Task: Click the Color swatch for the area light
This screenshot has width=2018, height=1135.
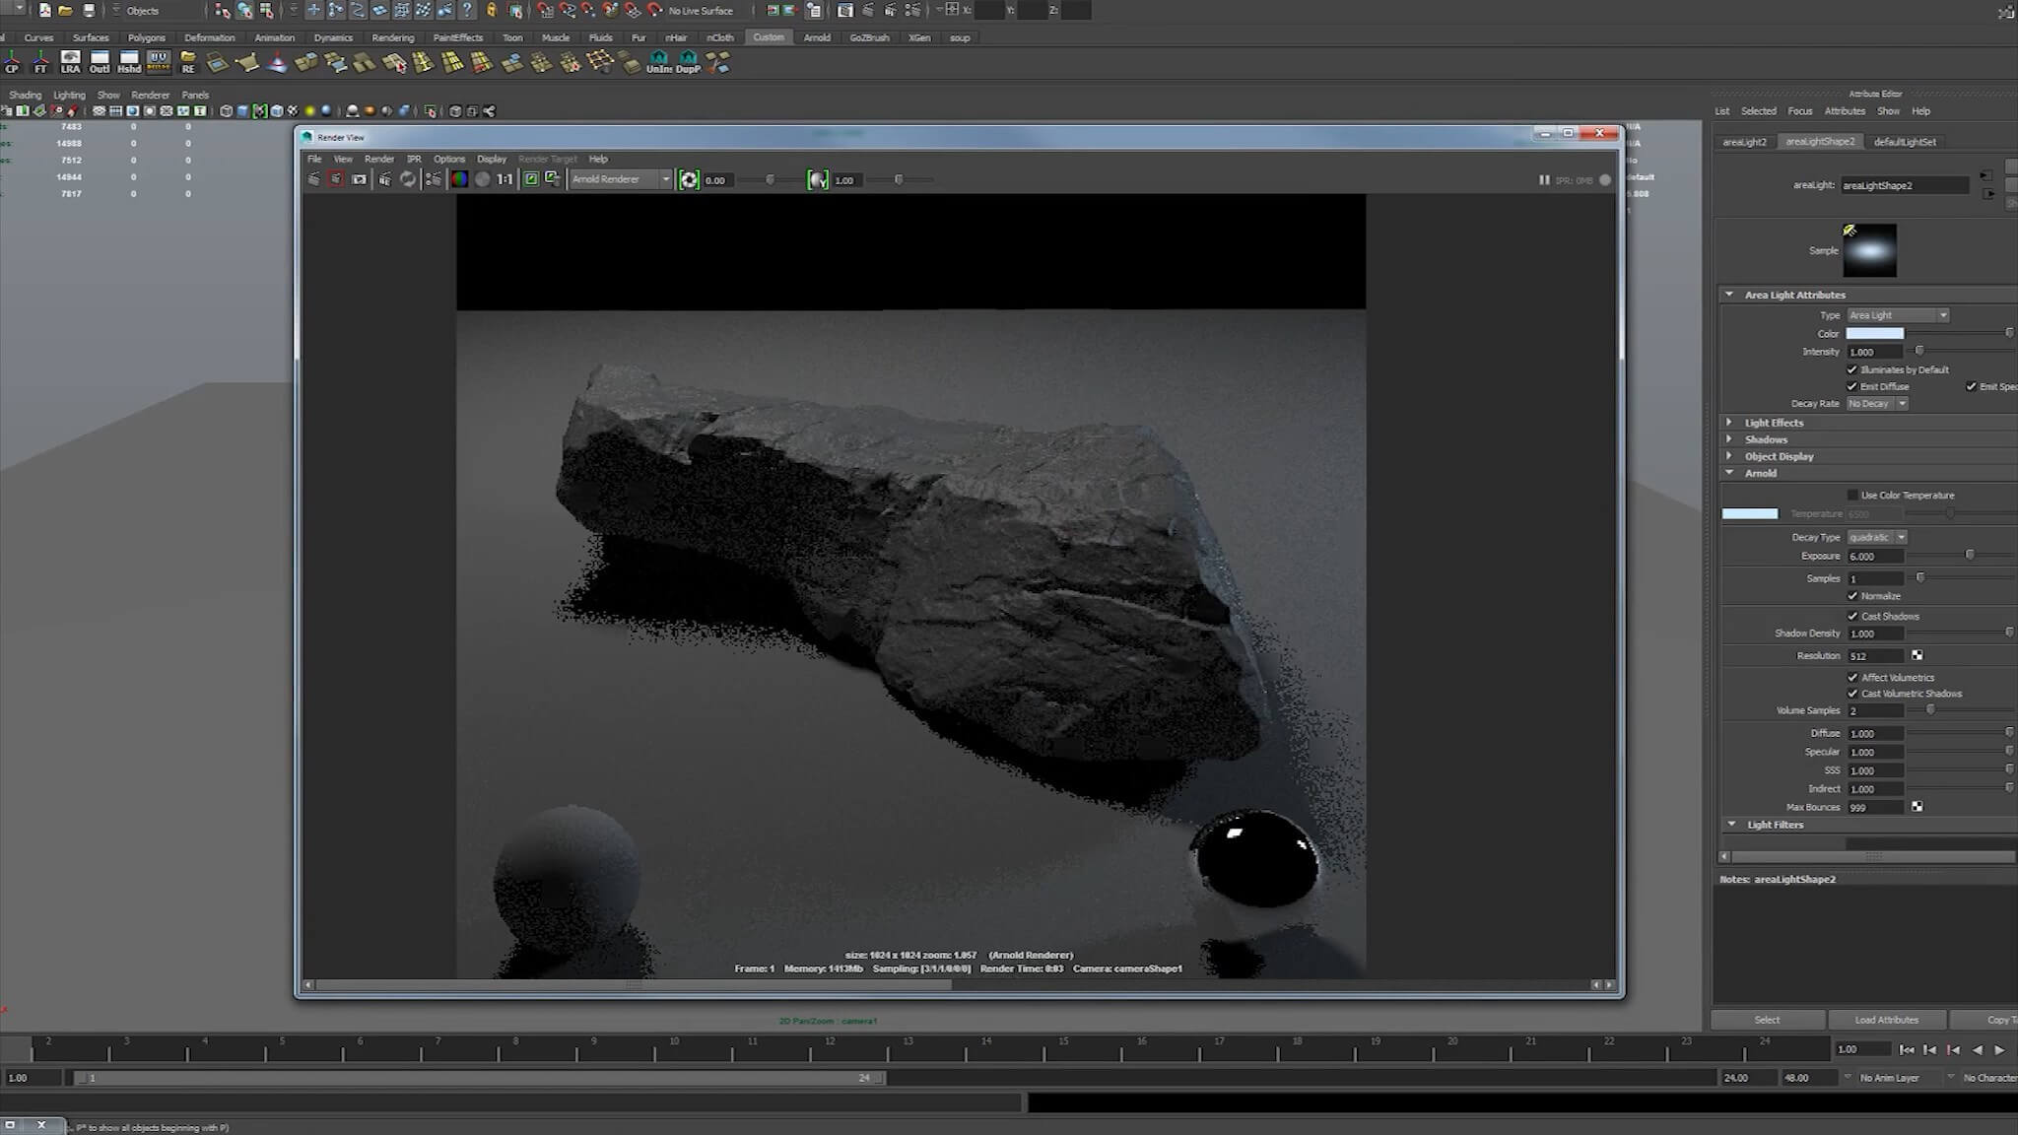Action: [1875, 333]
